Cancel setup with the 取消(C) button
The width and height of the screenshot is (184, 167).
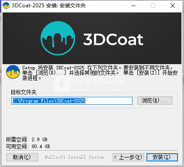coord(22,157)
